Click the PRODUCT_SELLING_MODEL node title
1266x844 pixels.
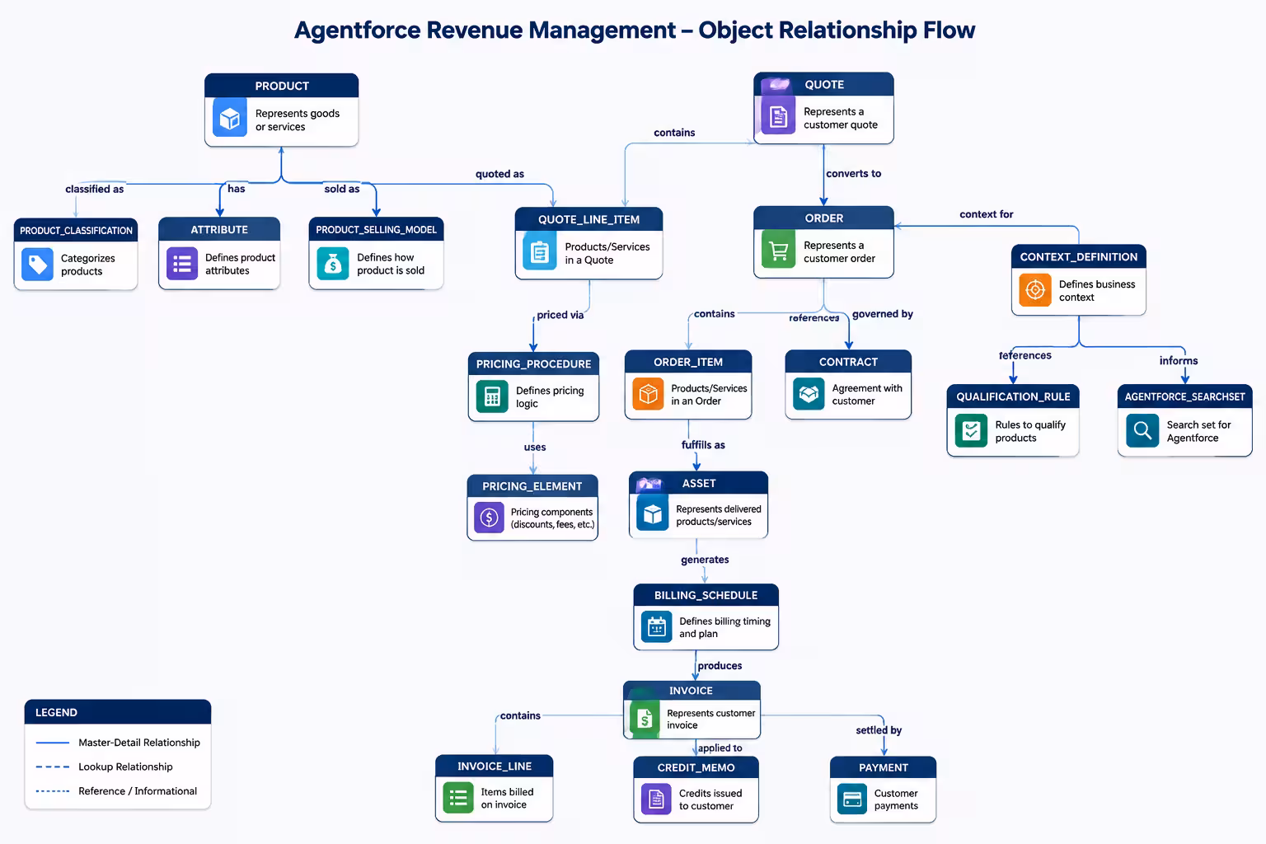coord(376,230)
